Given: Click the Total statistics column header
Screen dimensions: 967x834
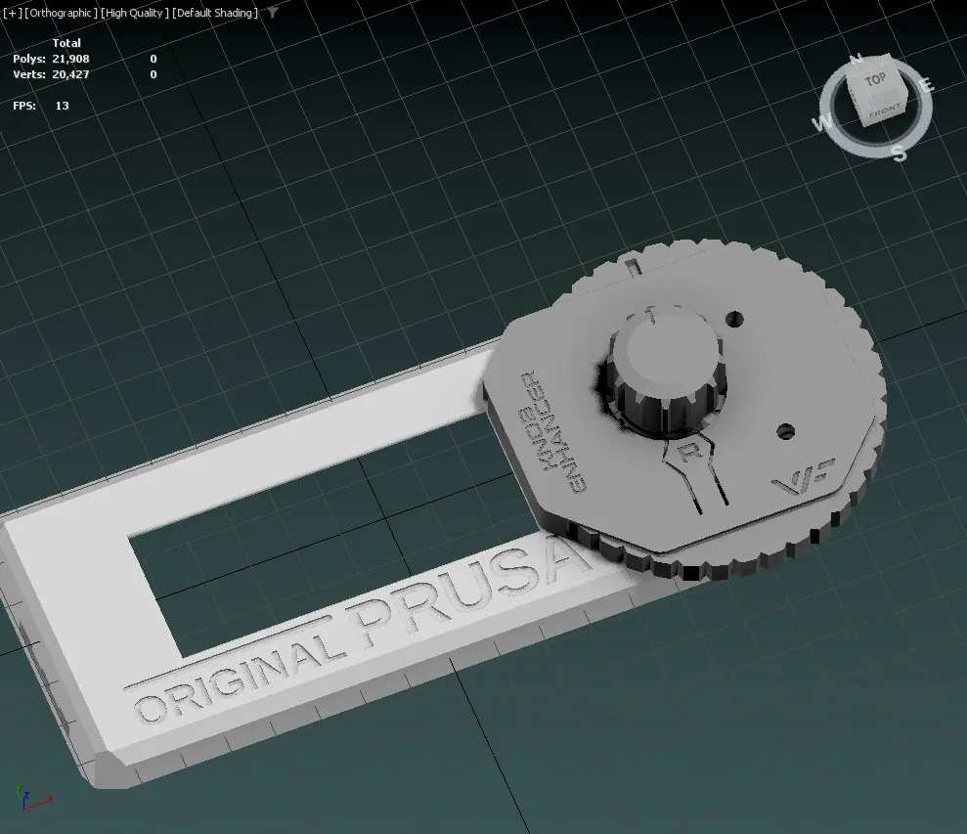Looking at the screenshot, I should pyautogui.click(x=66, y=43).
